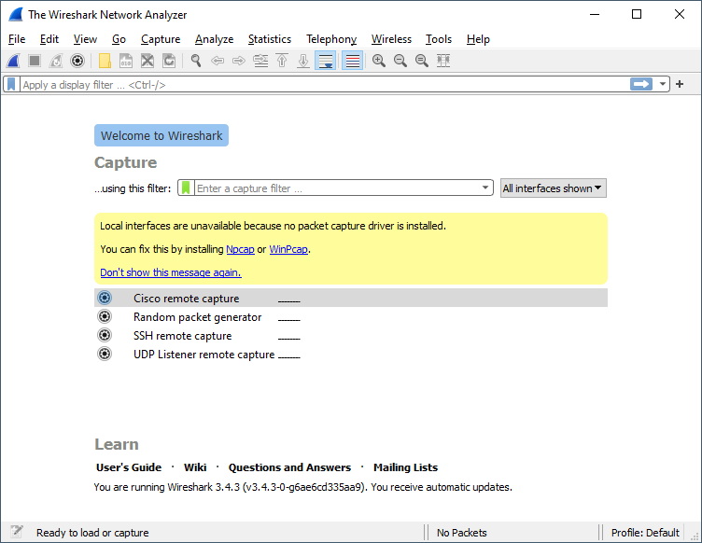Follow the WinPcap install link
The height and width of the screenshot is (543, 702).
[x=288, y=250]
